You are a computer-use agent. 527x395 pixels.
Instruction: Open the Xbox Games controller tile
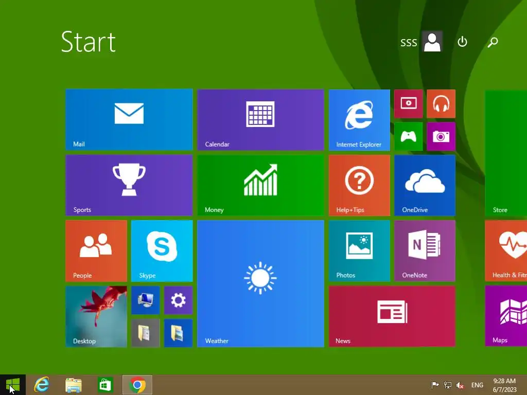tap(408, 136)
